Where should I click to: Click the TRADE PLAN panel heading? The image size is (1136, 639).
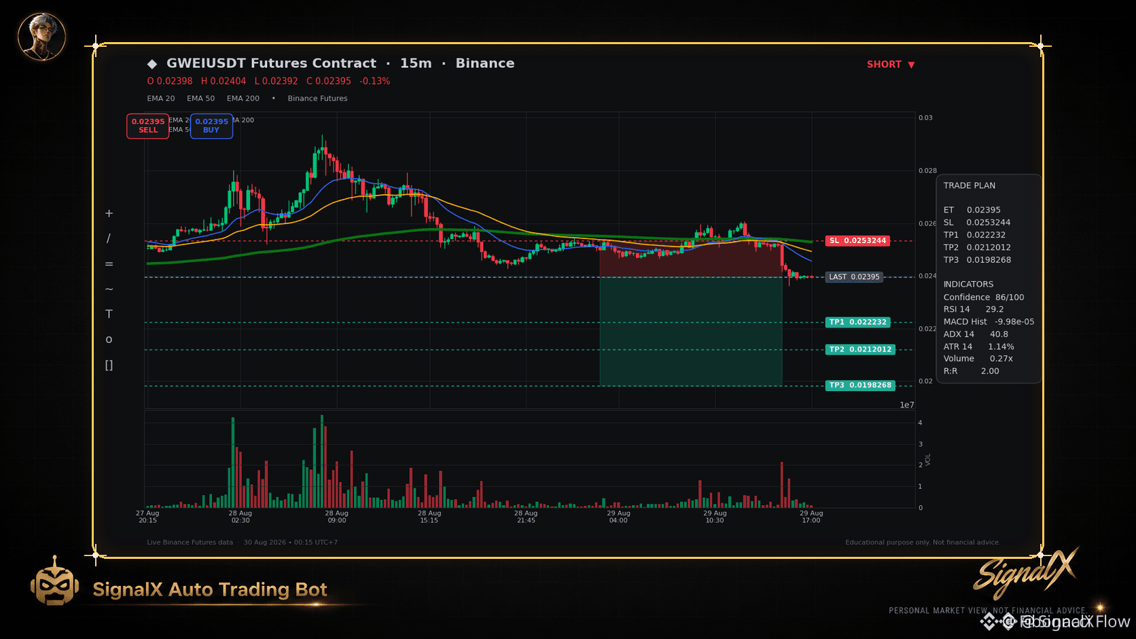pyautogui.click(x=969, y=185)
